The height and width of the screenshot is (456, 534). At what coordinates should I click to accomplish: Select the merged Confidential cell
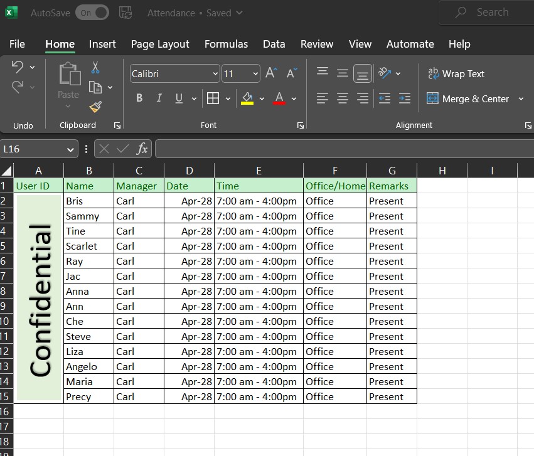pyautogui.click(x=38, y=298)
